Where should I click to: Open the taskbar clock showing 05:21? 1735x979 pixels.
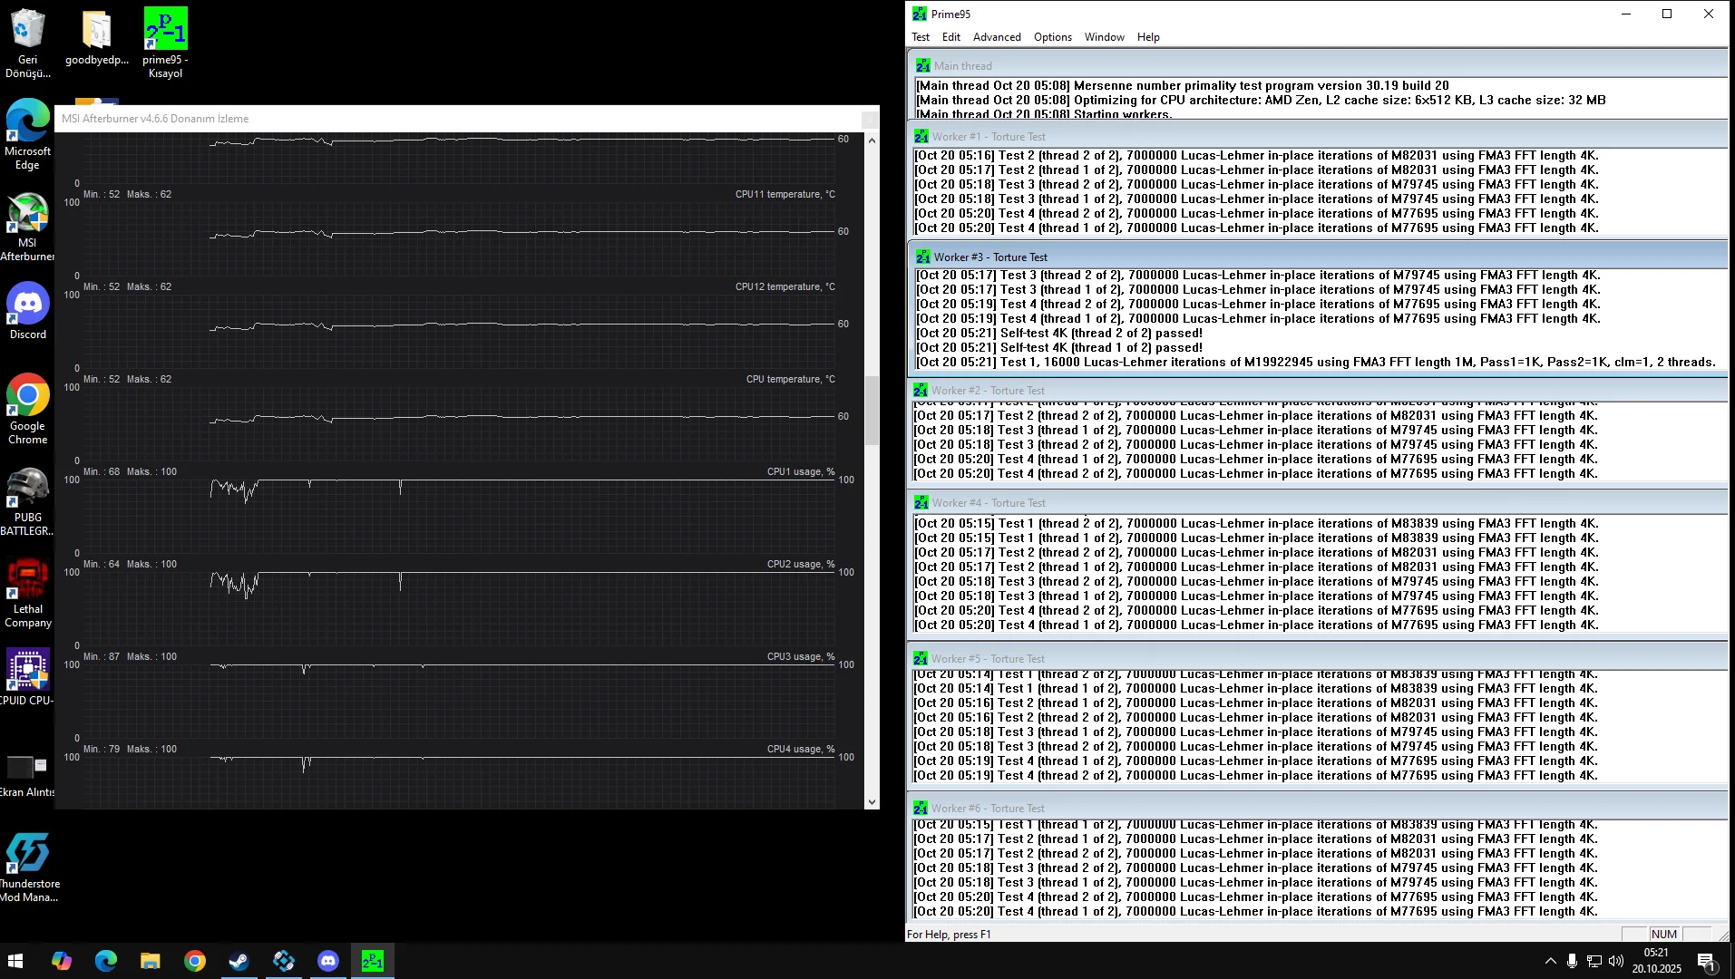pyautogui.click(x=1656, y=961)
